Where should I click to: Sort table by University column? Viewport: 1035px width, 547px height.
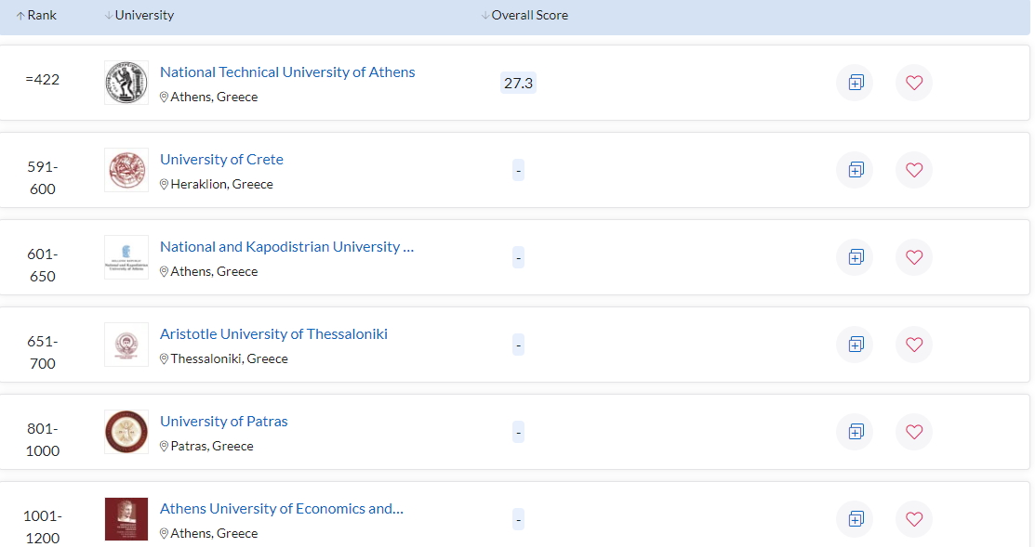coord(139,15)
